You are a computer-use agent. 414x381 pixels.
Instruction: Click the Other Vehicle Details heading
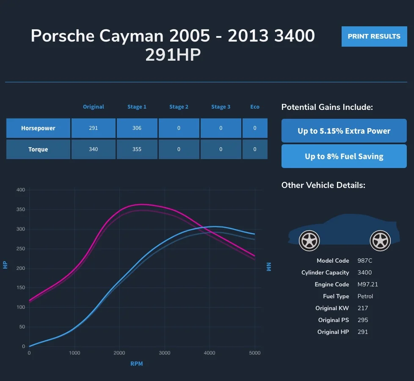[x=323, y=185]
